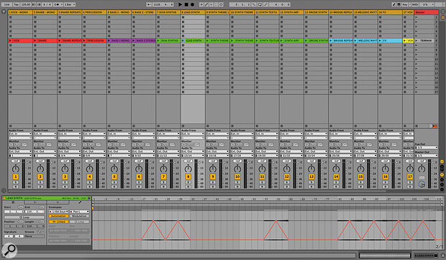Click the magnifier zoom icon
This screenshot has width=446, height=260.
(9, 251)
